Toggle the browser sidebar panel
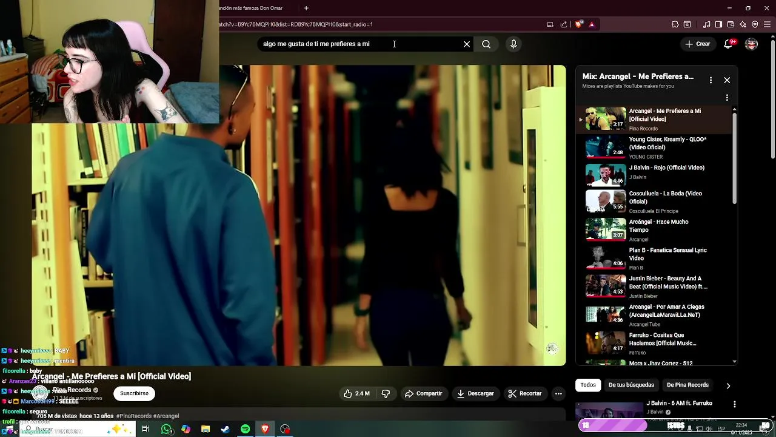This screenshot has width=776, height=437. coord(718,24)
